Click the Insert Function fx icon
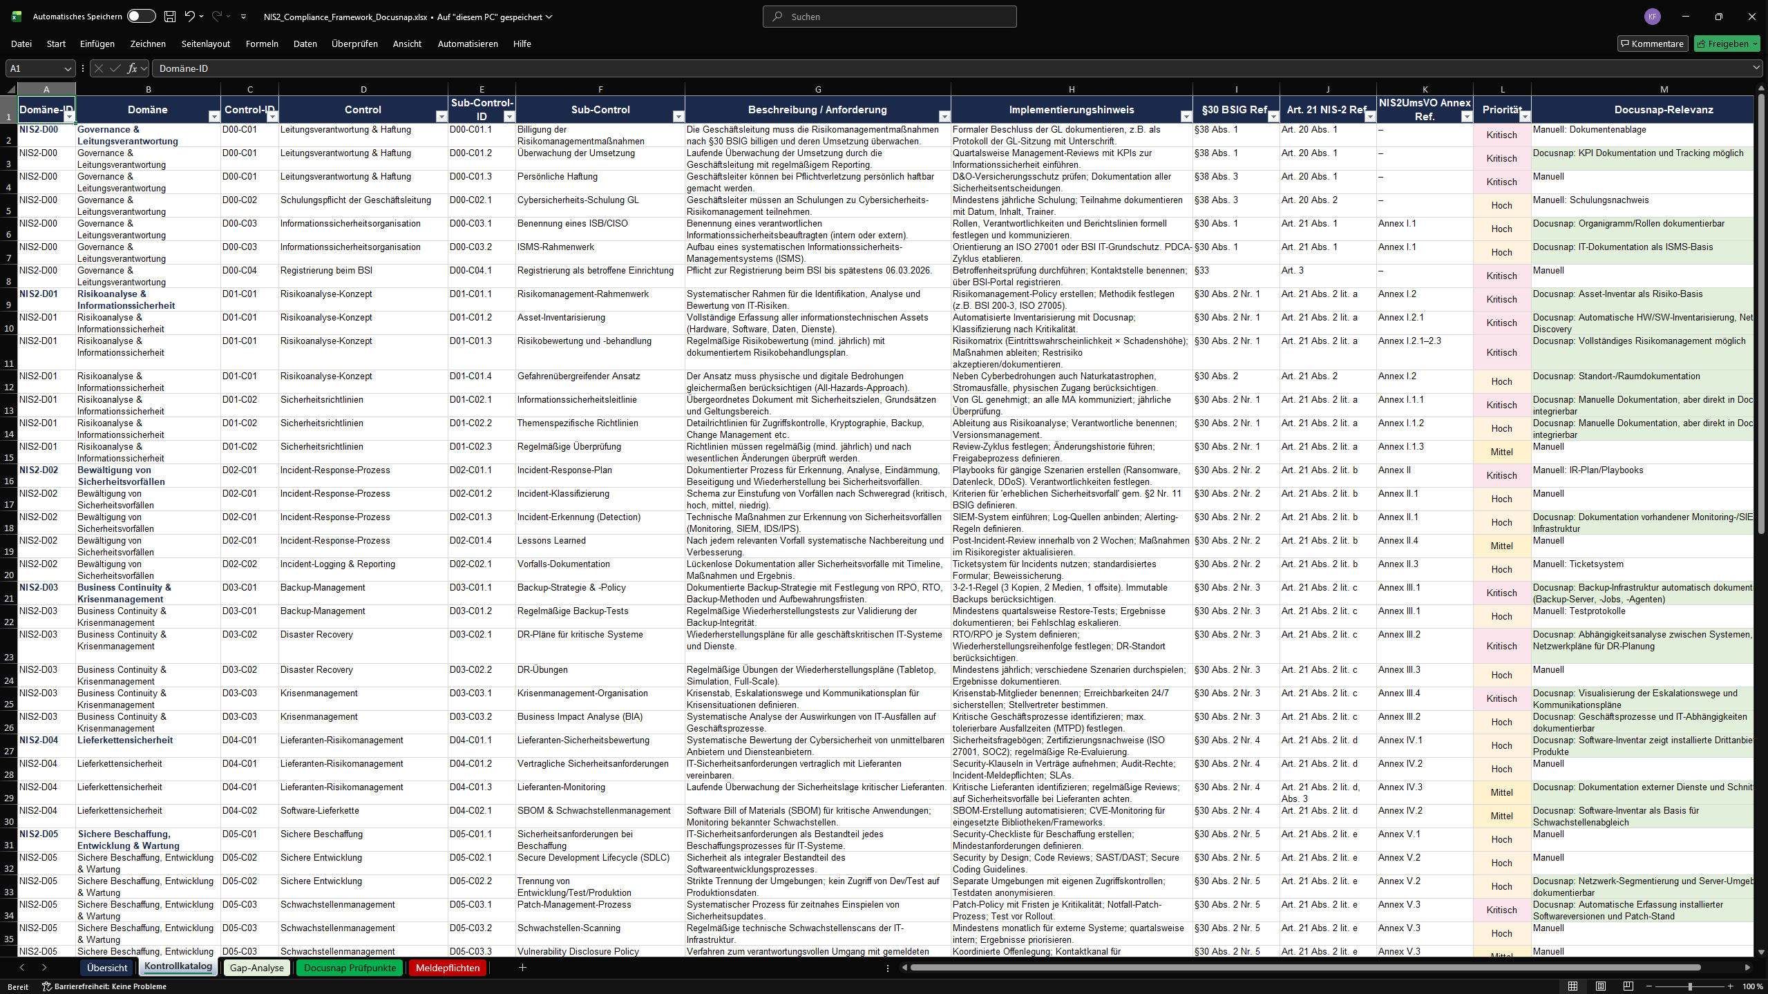Screen dimensions: 1768x994 [132, 68]
